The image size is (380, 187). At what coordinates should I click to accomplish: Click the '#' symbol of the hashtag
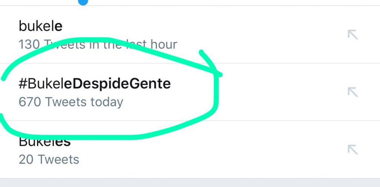(23, 83)
